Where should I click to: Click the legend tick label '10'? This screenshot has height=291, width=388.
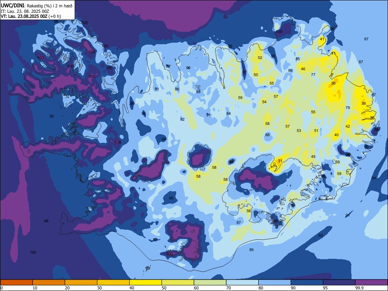(35, 288)
